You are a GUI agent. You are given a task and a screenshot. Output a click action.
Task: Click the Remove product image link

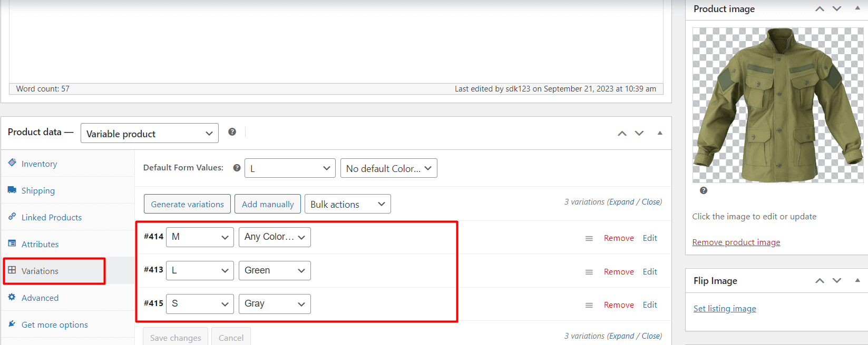tap(736, 242)
